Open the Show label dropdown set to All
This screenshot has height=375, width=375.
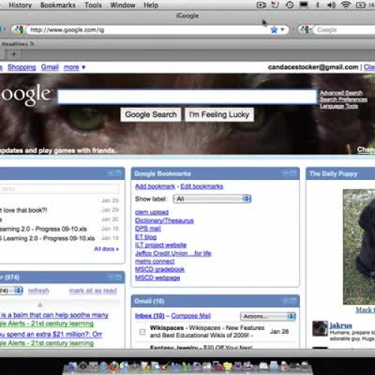point(212,199)
